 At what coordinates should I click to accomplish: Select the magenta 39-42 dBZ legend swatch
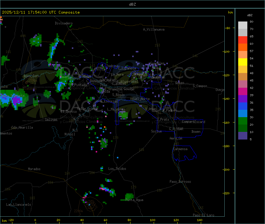243,91
